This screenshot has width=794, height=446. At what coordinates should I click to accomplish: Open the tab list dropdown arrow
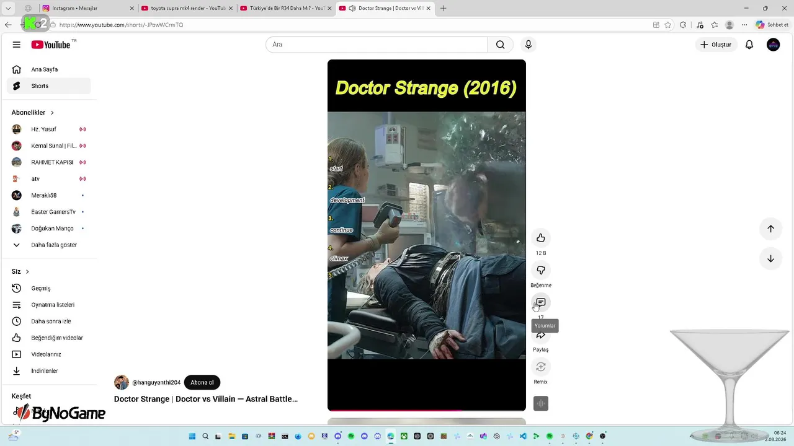pos(8,8)
